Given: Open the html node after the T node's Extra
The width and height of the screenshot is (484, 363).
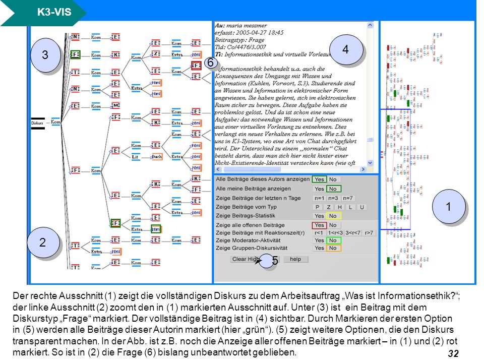Looking at the screenshot, I should click(116, 252).
